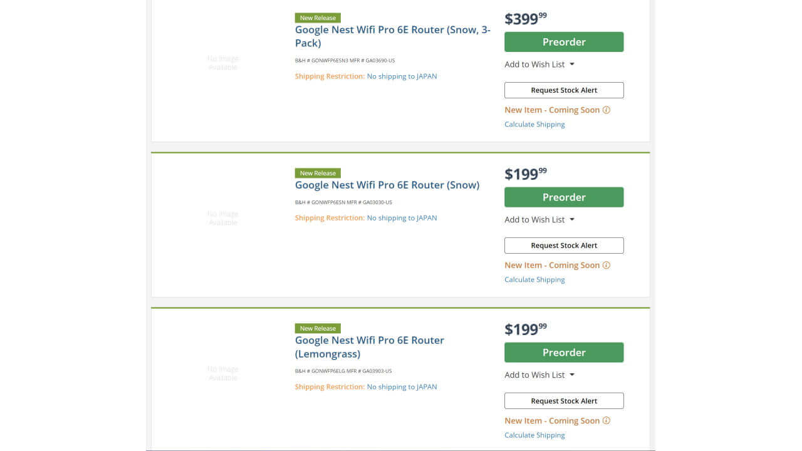This screenshot has height=451, width=802.
Task: Expand Add to Wish List for Lemongrass router
Action: pos(539,375)
